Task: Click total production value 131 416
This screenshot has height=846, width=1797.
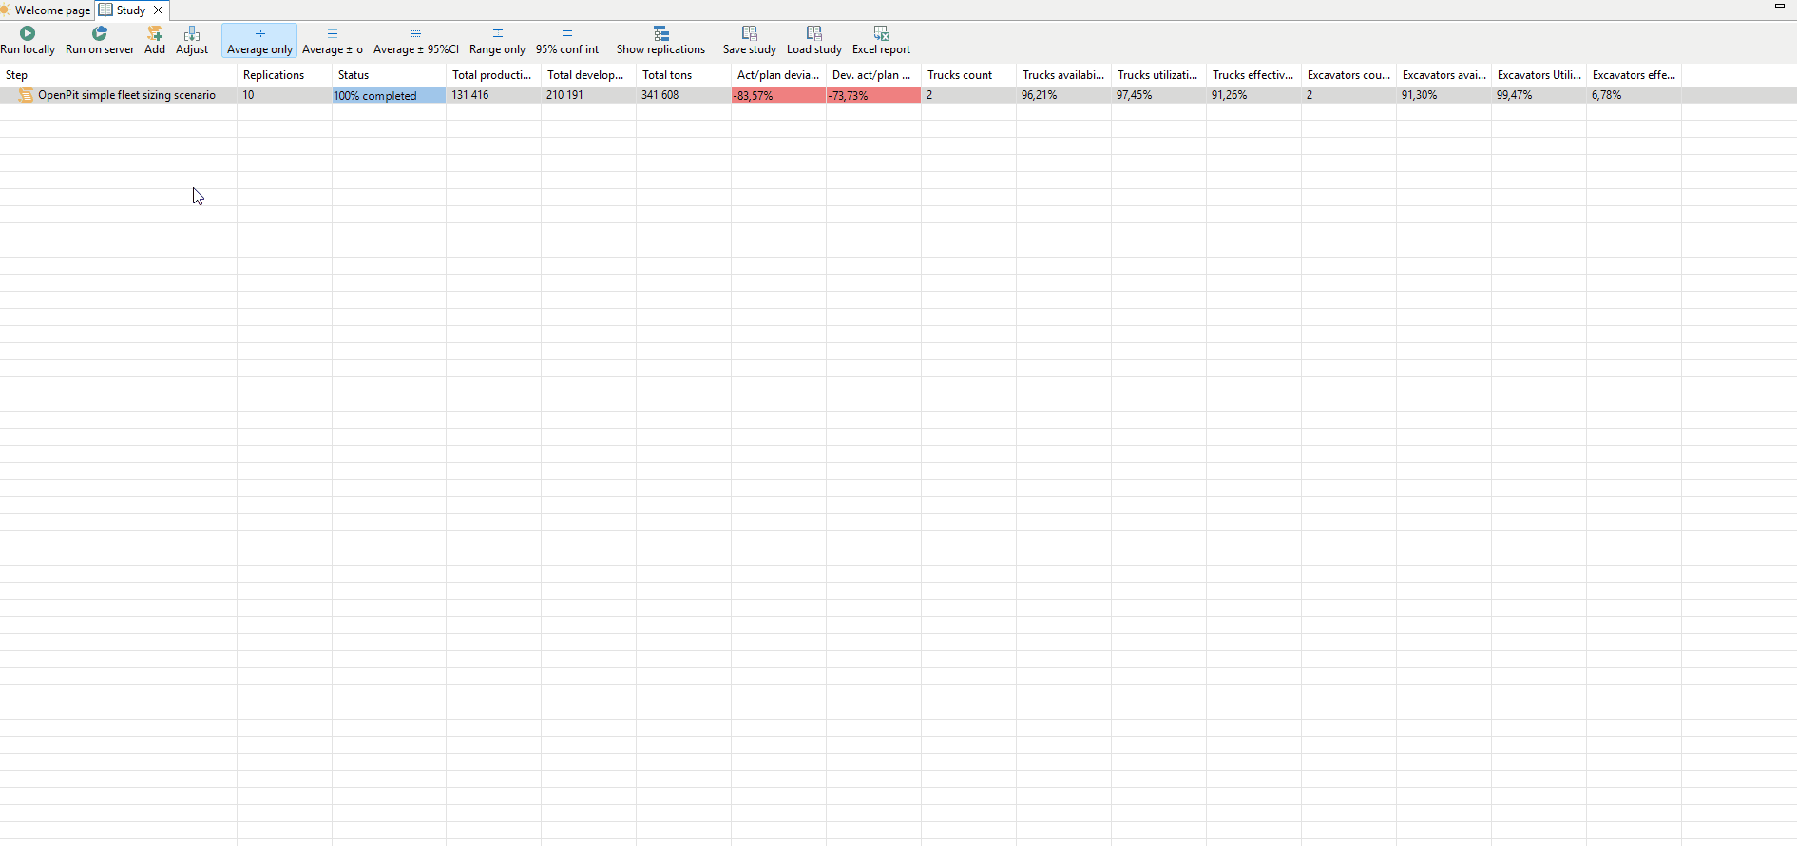Action: click(x=470, y=95)
